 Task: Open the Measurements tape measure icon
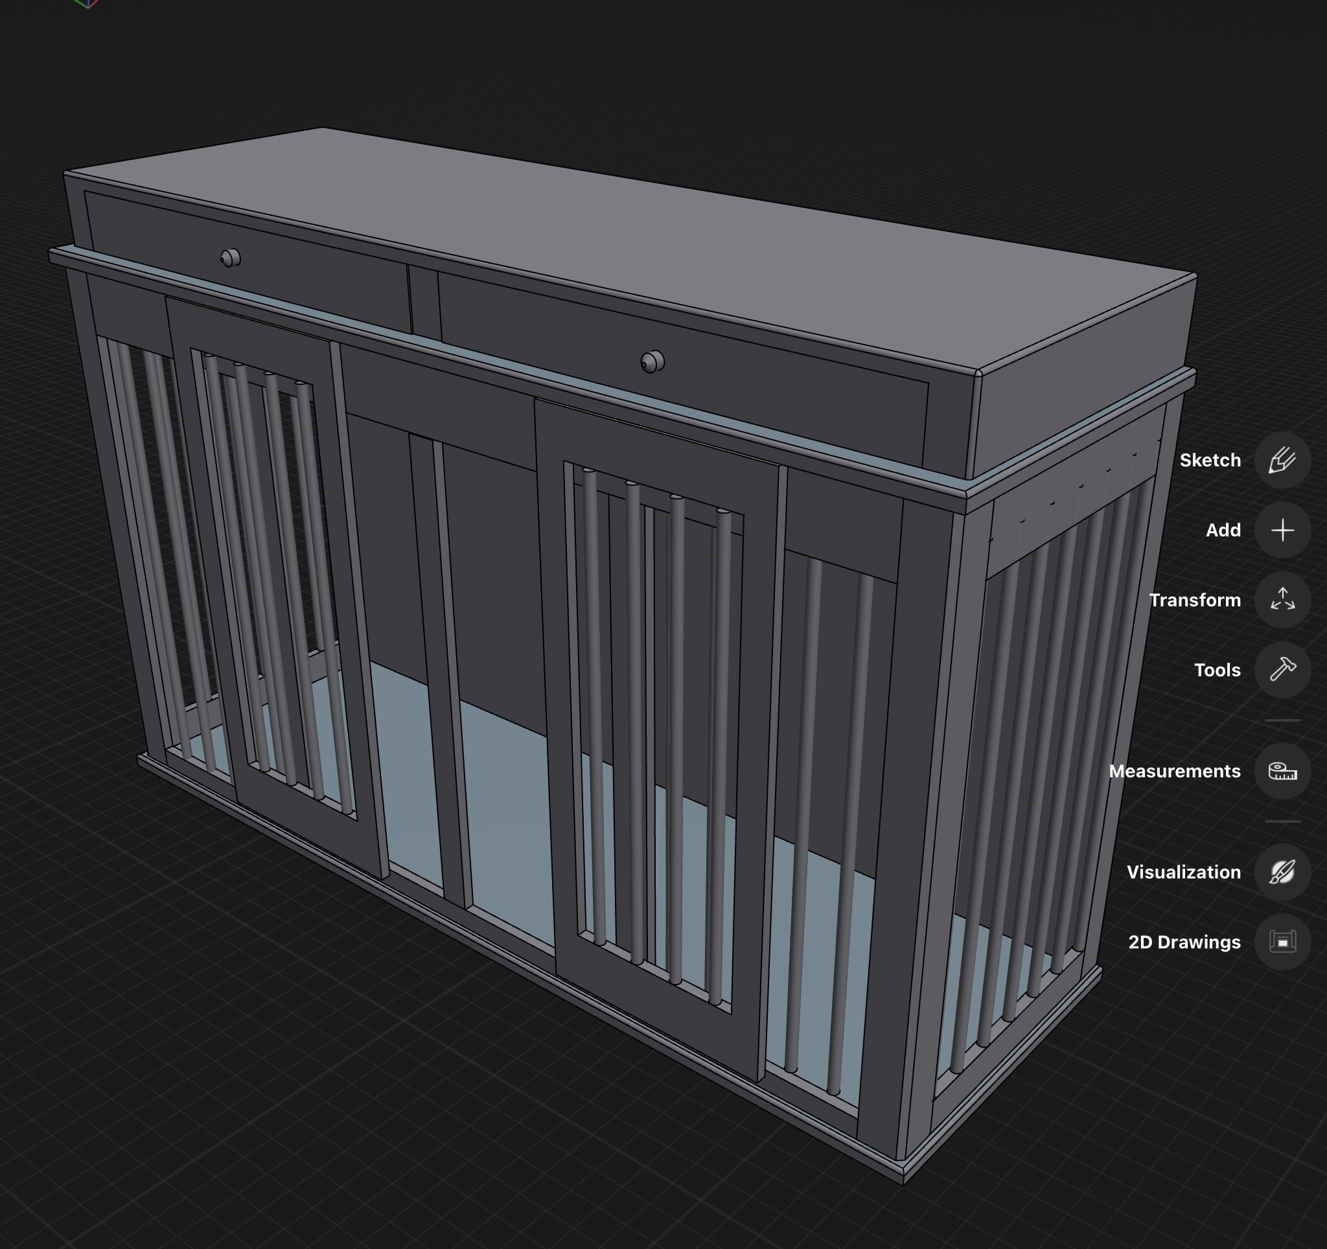[1282, 772]
